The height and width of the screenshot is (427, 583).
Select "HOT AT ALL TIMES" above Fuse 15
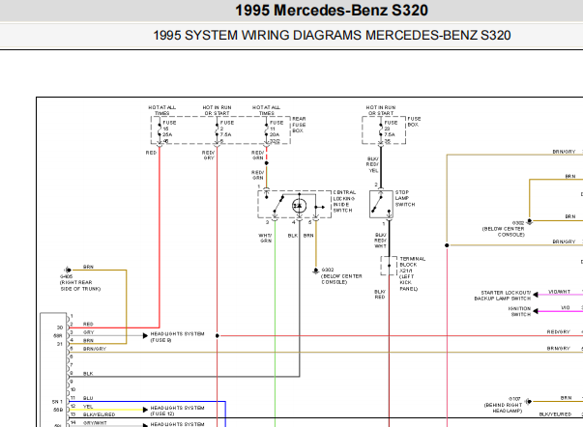pyautogui.click(x=162, y=110)
